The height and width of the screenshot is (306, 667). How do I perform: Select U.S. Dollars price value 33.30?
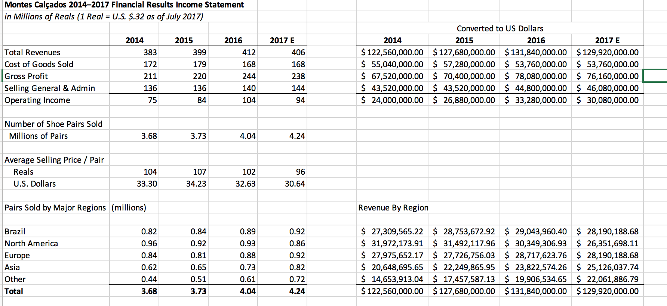tap(147, 184)
